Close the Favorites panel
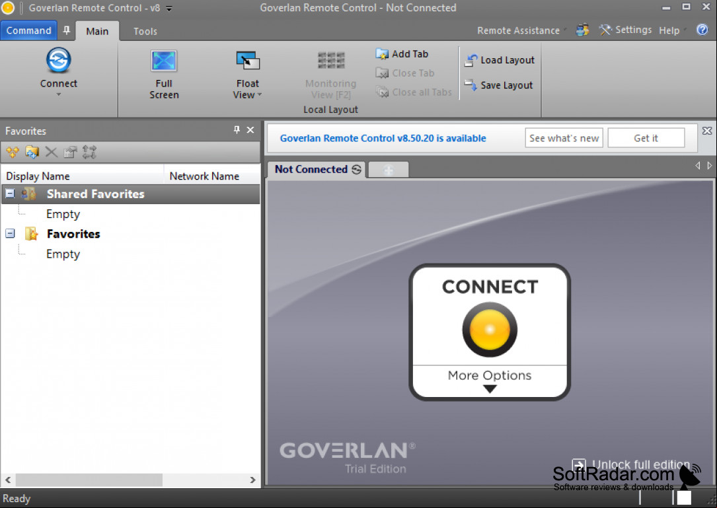 pos(250,130)
